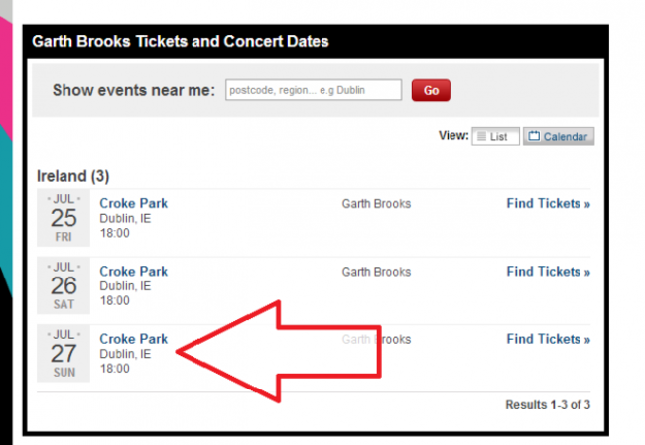Click the list lines icon in the List button

point(481,137)
